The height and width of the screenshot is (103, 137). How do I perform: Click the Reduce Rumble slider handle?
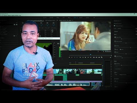126,43
